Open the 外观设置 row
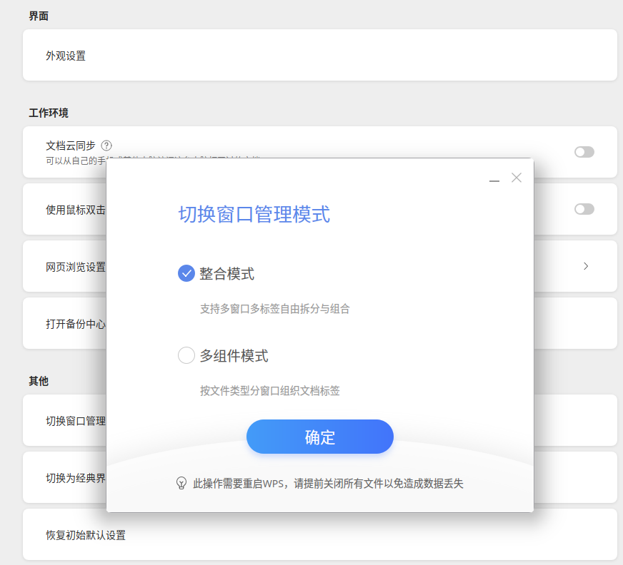 [320, 55]
